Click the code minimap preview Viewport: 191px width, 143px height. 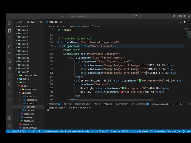coord(187,34)
